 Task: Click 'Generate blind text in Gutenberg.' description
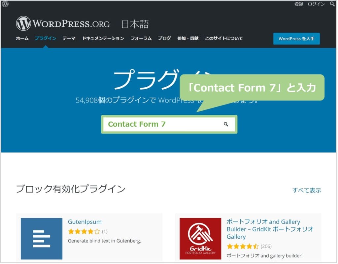click(x=105, y=241)
